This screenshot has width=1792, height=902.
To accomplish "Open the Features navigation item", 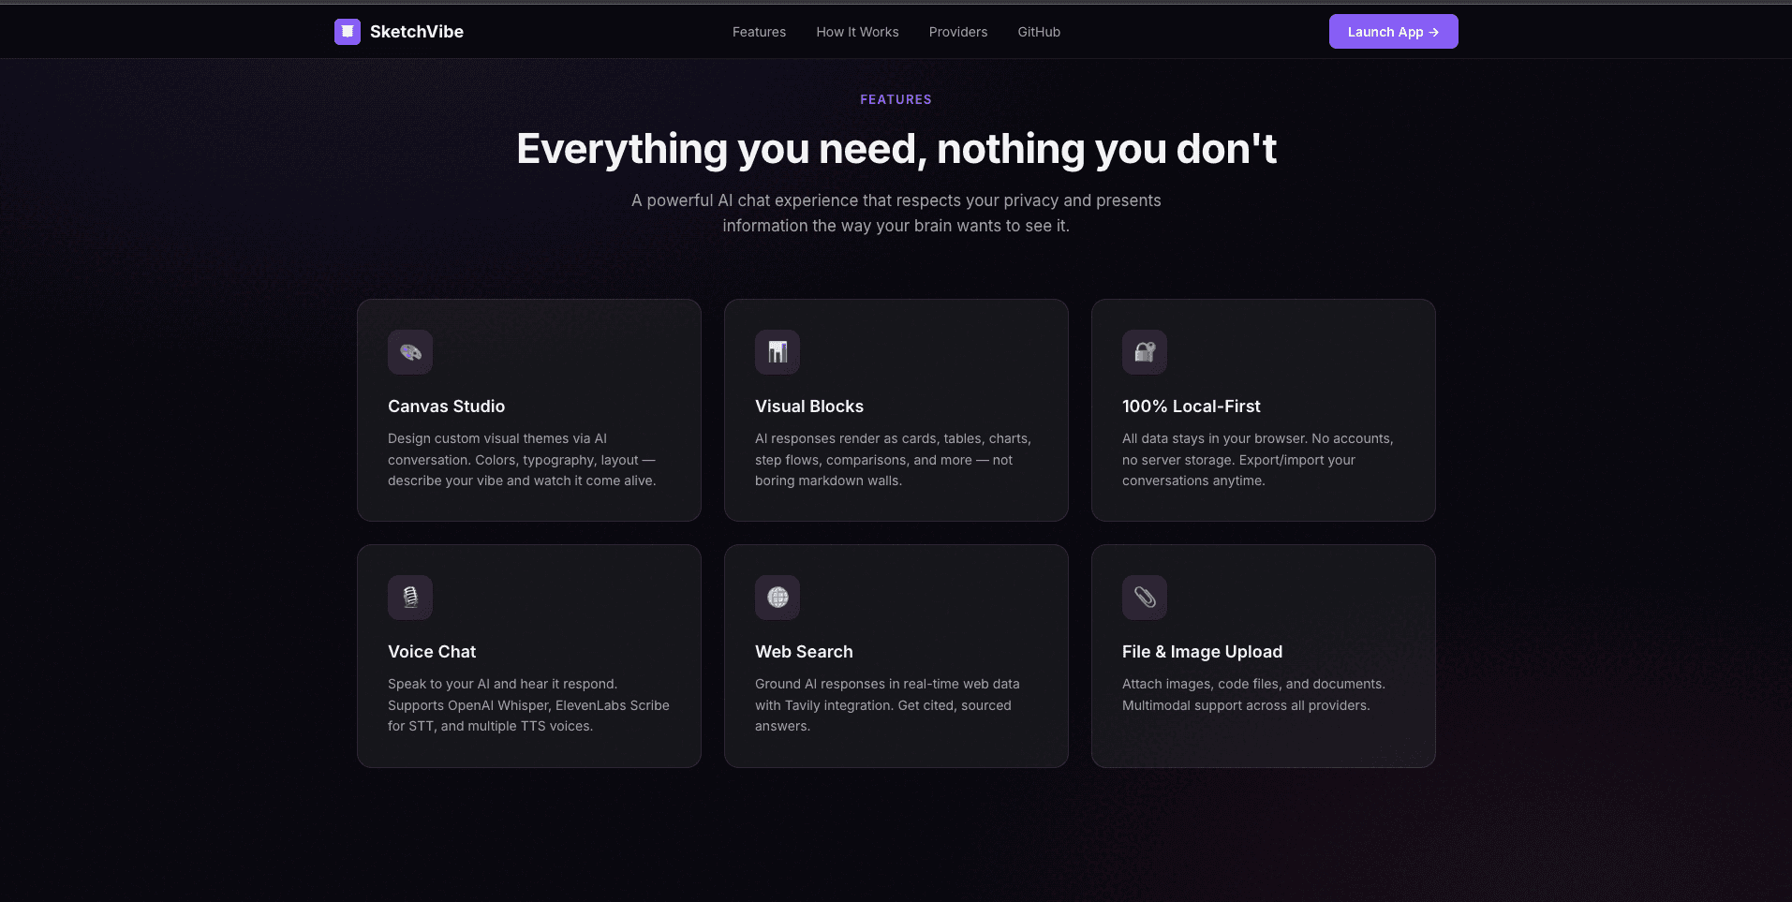I will point(759,31).
